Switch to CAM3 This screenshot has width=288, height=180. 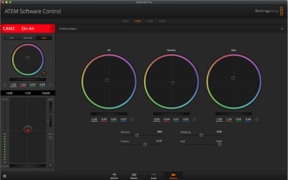tap(150, 21)
